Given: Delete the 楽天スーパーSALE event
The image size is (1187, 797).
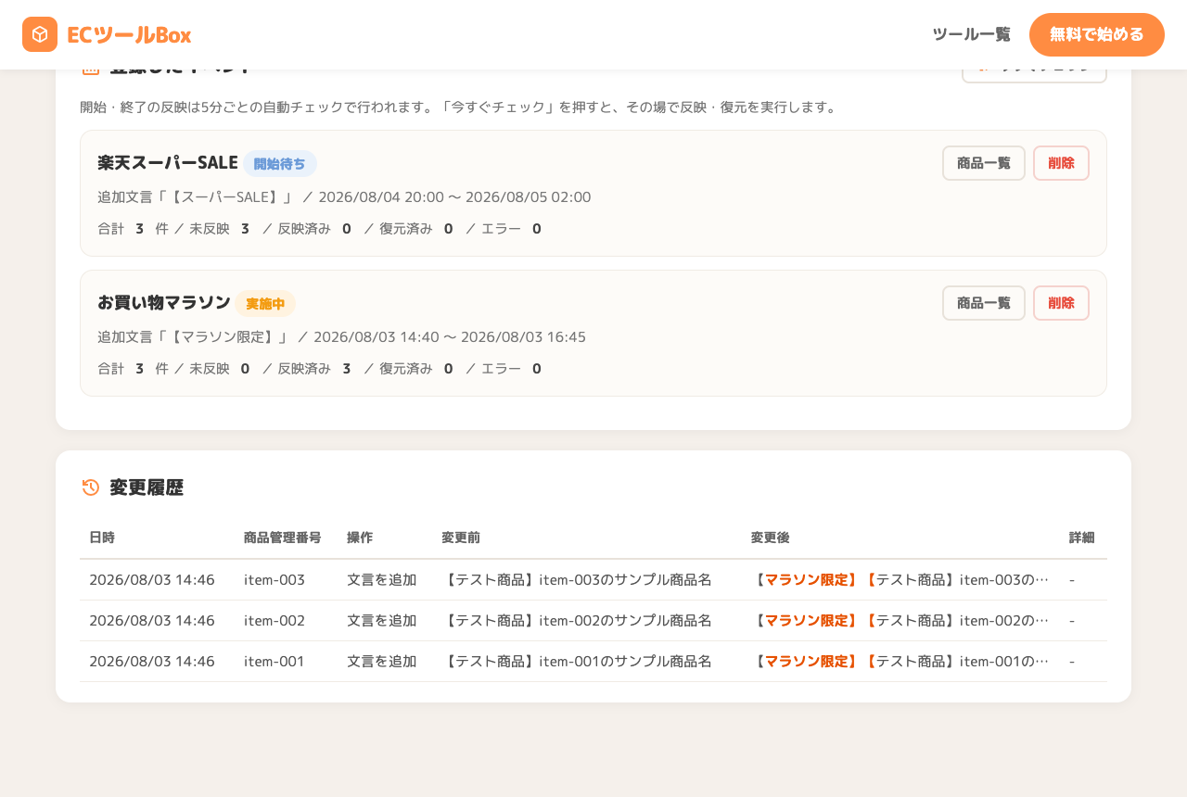Looking at the screenshot, I should tap(1061, 163).
